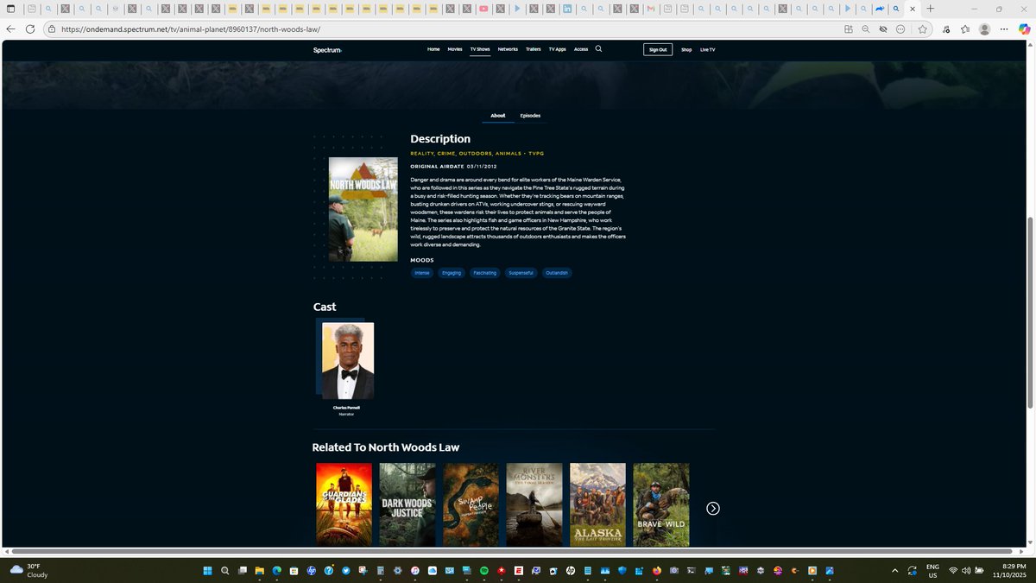Open the volume control in system tray

point(966,570)
